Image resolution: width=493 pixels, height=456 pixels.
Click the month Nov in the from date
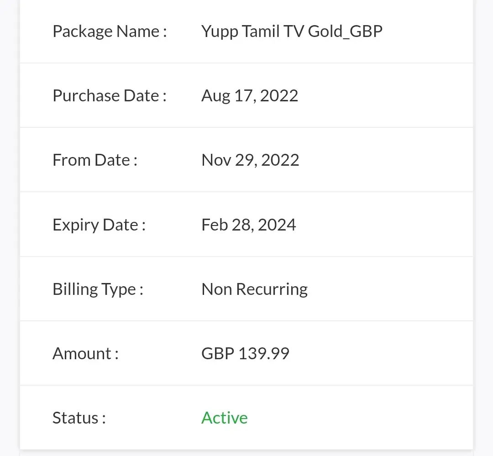coord(216,160)
